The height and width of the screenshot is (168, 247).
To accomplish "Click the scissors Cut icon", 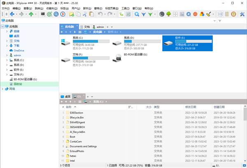I will click(85, 14).
